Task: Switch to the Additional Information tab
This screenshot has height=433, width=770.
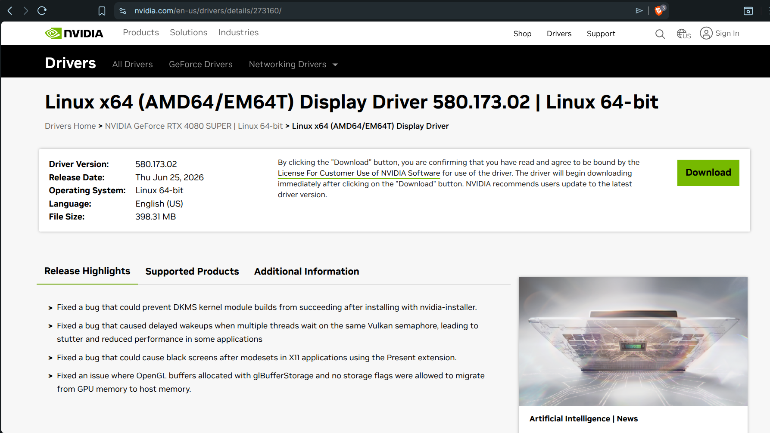Action: pyautogui.click(x=307, y=272)
